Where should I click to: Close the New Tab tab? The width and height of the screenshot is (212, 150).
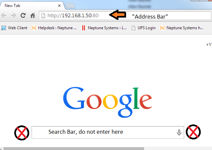pyautogui.click(x=59, y=6)
